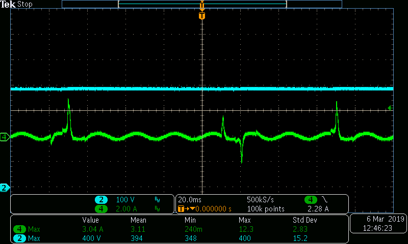408x244 pixels.
Task: Select channel 4 badge in the scale readout
Action: pos(101,209)
